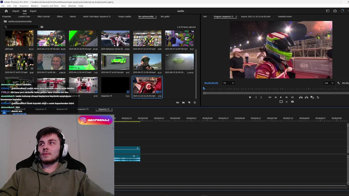Screen dimensions: 349x196
Task: Switch to Sequence 74 timeline tab
Action: [83, 109]
